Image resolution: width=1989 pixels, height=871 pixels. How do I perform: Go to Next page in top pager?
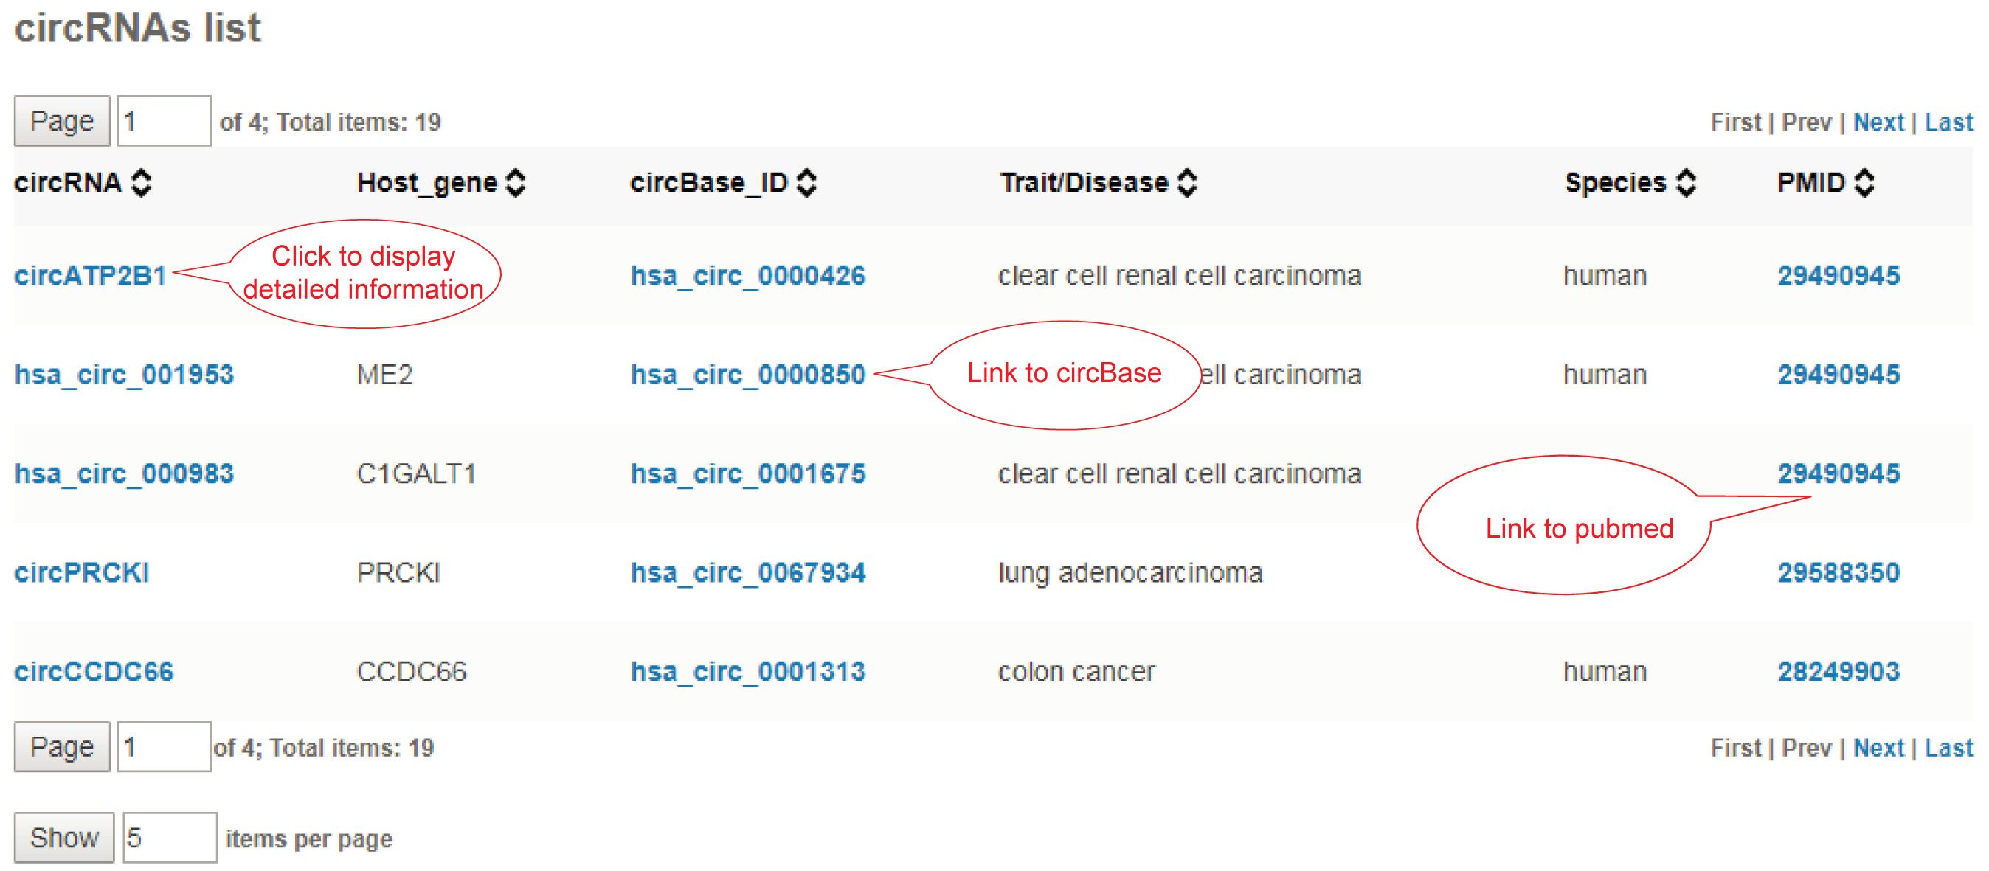pos(1878,122)
